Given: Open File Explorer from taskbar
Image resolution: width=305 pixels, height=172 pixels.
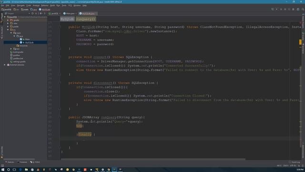Looking at the screenshot, I should click(26, 170).
